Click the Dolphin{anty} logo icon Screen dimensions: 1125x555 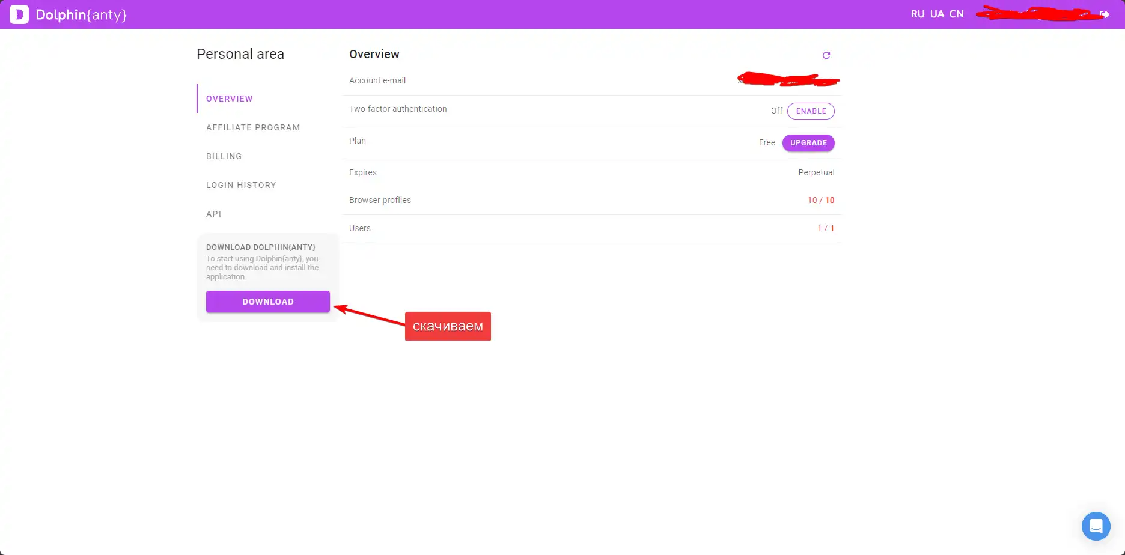19,14
